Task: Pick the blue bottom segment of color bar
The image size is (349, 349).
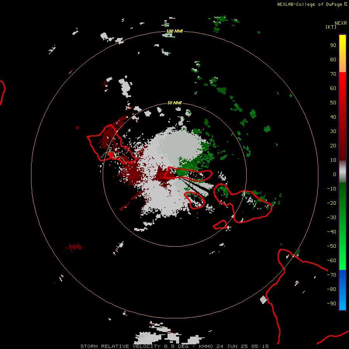Action: tap(342, 290)
